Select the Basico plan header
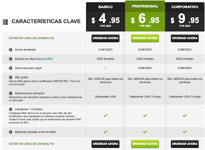Viewport: 205px width, 150px height. [105, 7]
